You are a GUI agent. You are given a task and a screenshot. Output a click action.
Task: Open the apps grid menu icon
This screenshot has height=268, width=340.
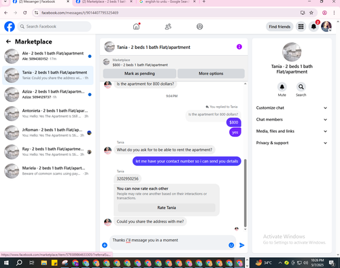click(301, 27)
